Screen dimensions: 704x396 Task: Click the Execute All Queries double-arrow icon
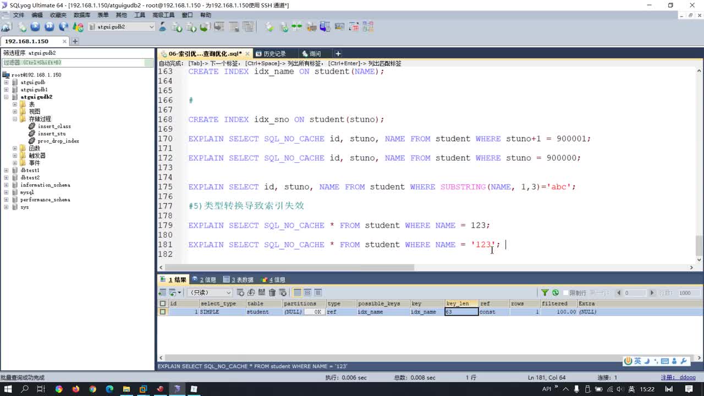[x=50, y=27]
